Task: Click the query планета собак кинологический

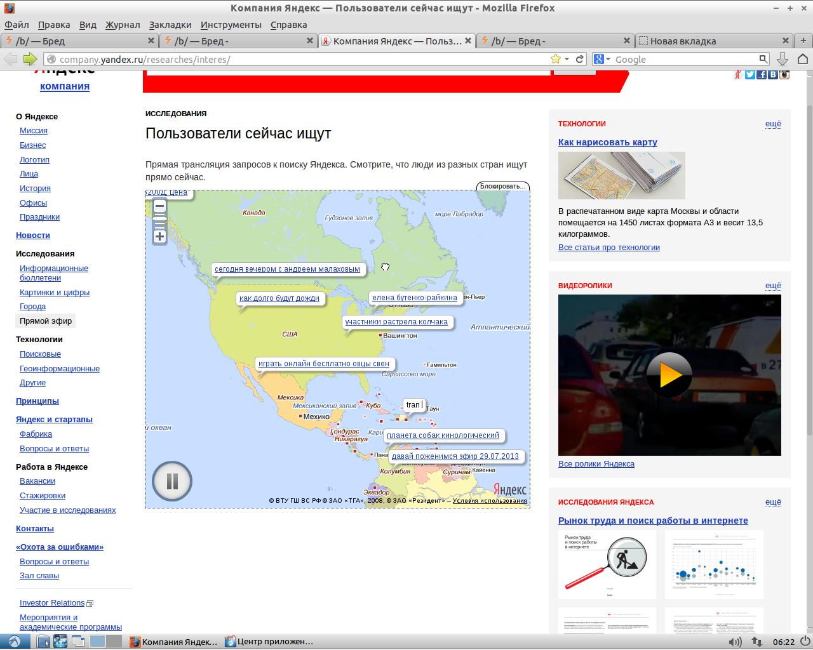Action: (443, 435)
